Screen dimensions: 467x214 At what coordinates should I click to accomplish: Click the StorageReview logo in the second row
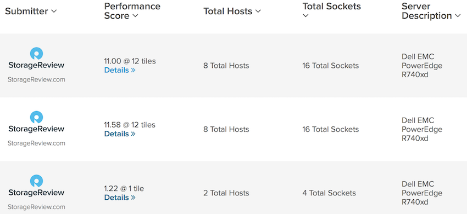[36, 122]
